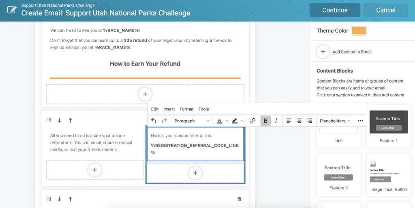This screenshot has width=415, height=208.
Task: Expand the text color chevron
Action: [x=227, y=121]
